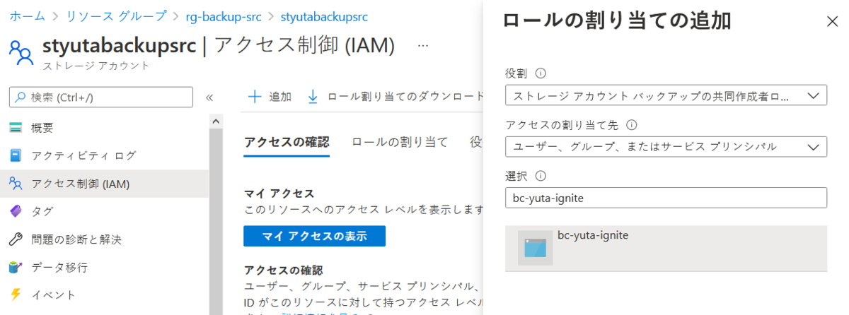This screenshot has height=315, width=849.
Task: Click the info icon next to 選択
Action: (541, 176)
